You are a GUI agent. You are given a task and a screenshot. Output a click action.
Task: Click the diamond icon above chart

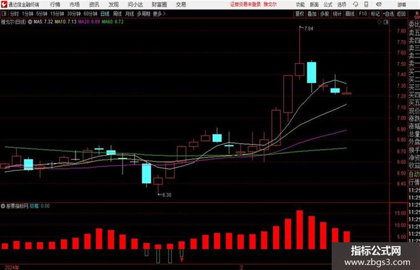pyautogui.click(x=379, y=22)
